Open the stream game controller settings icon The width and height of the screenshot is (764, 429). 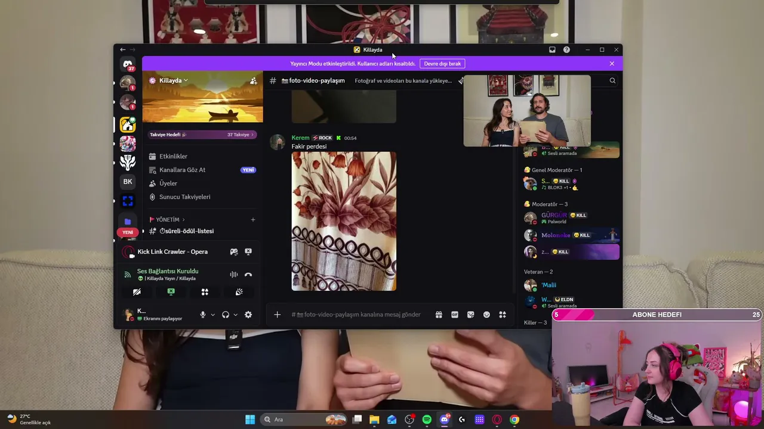click(234, 251)
